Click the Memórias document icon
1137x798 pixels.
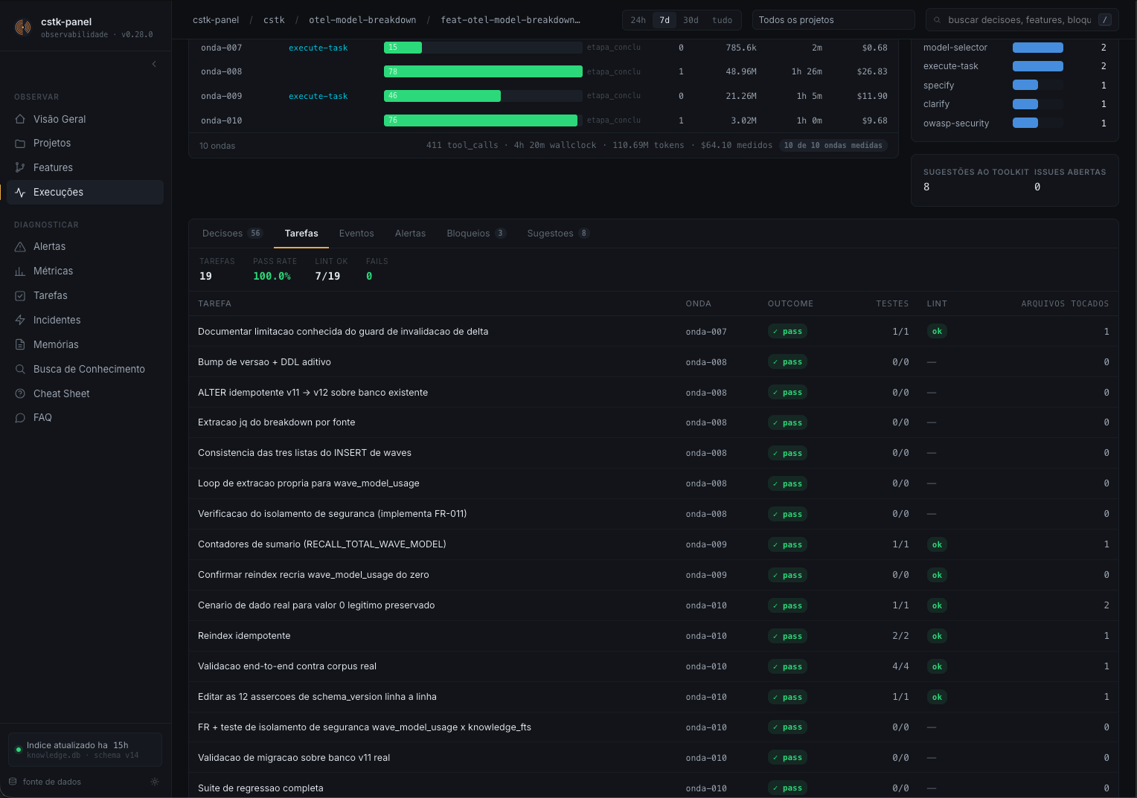[x=20, y=345]
